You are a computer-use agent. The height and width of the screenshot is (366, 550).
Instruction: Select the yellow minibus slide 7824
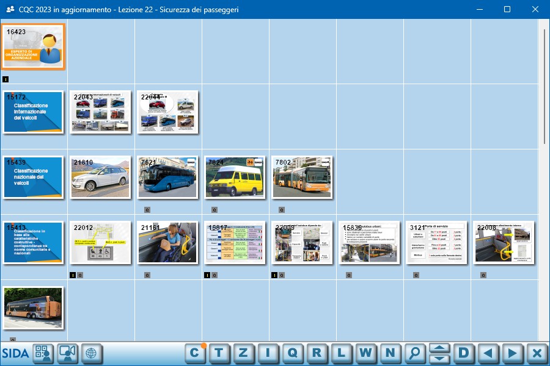(x=235, y=177)
